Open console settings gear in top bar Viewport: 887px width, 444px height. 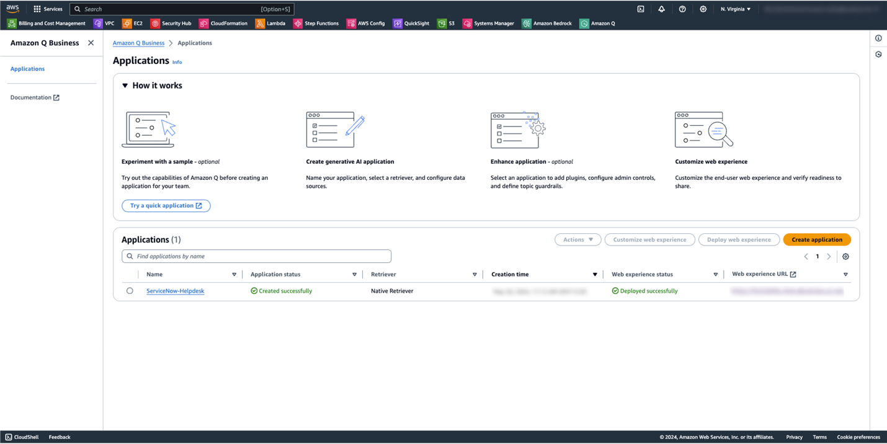coord(703,9)
